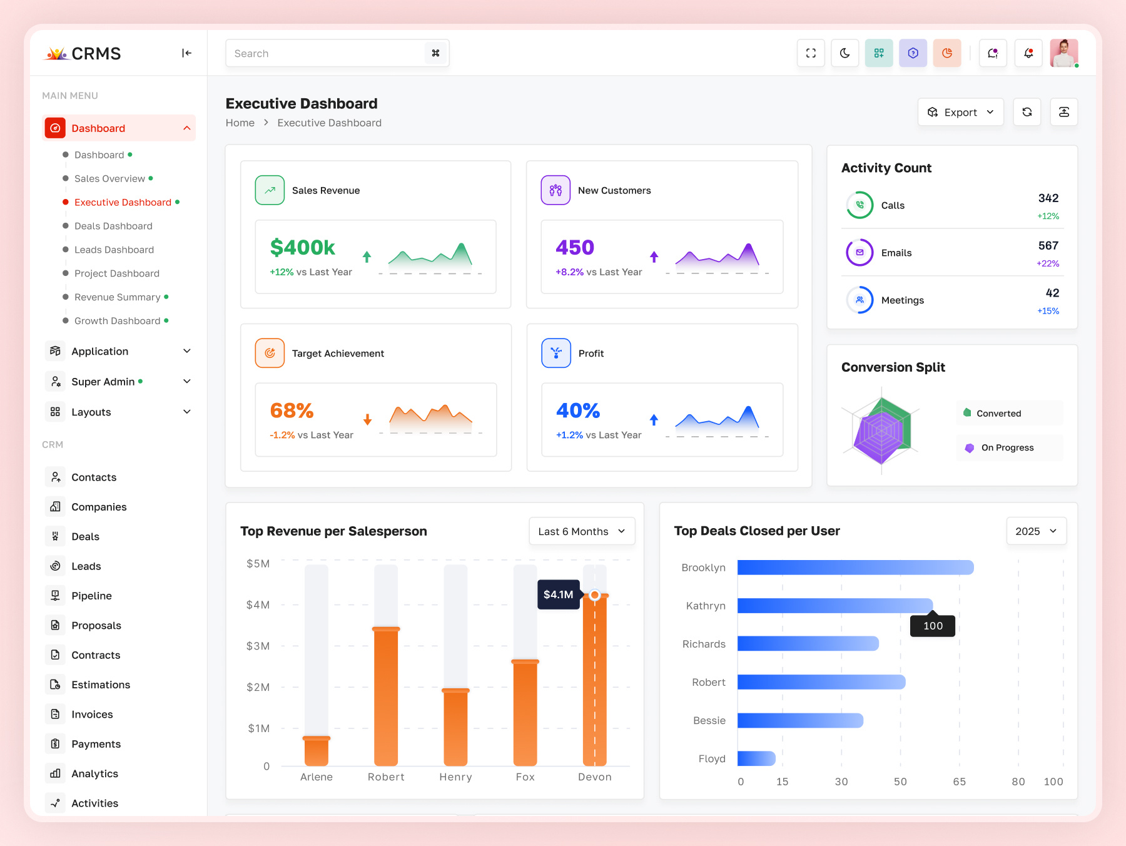Click the fullscreen icon in the top bar
This screenshot has width=1126, height=846.
tap(811, 53)
